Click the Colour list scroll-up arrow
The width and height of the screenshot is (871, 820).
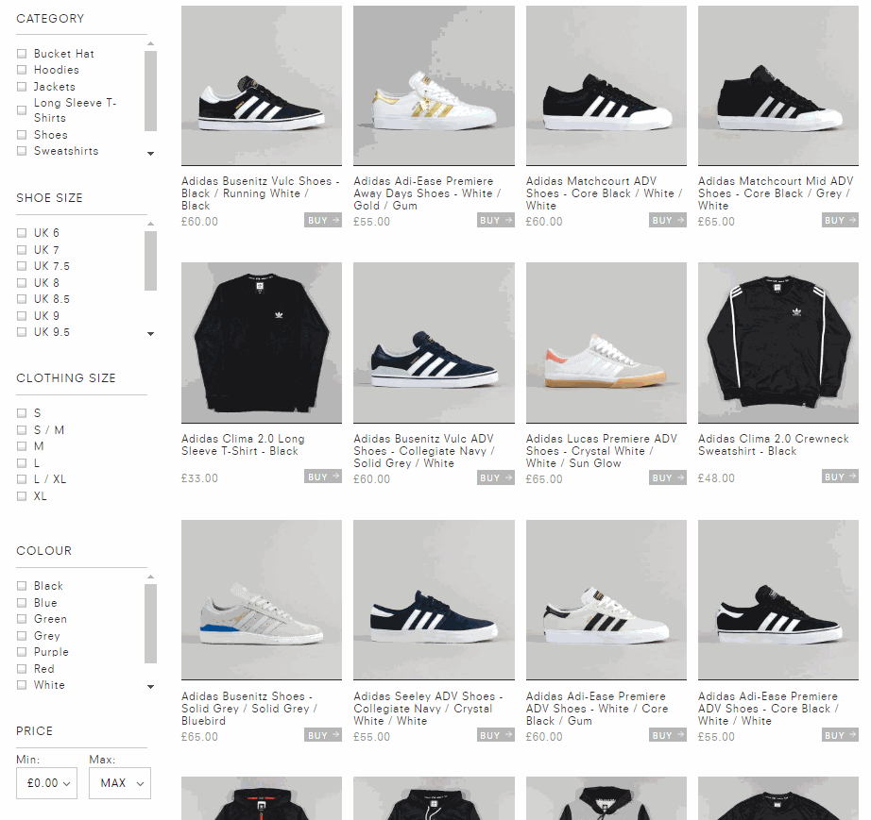pos(150,577)
